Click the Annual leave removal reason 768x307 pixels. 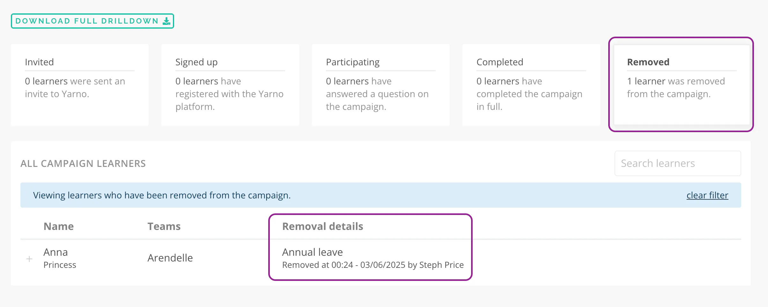coord(313,252)
